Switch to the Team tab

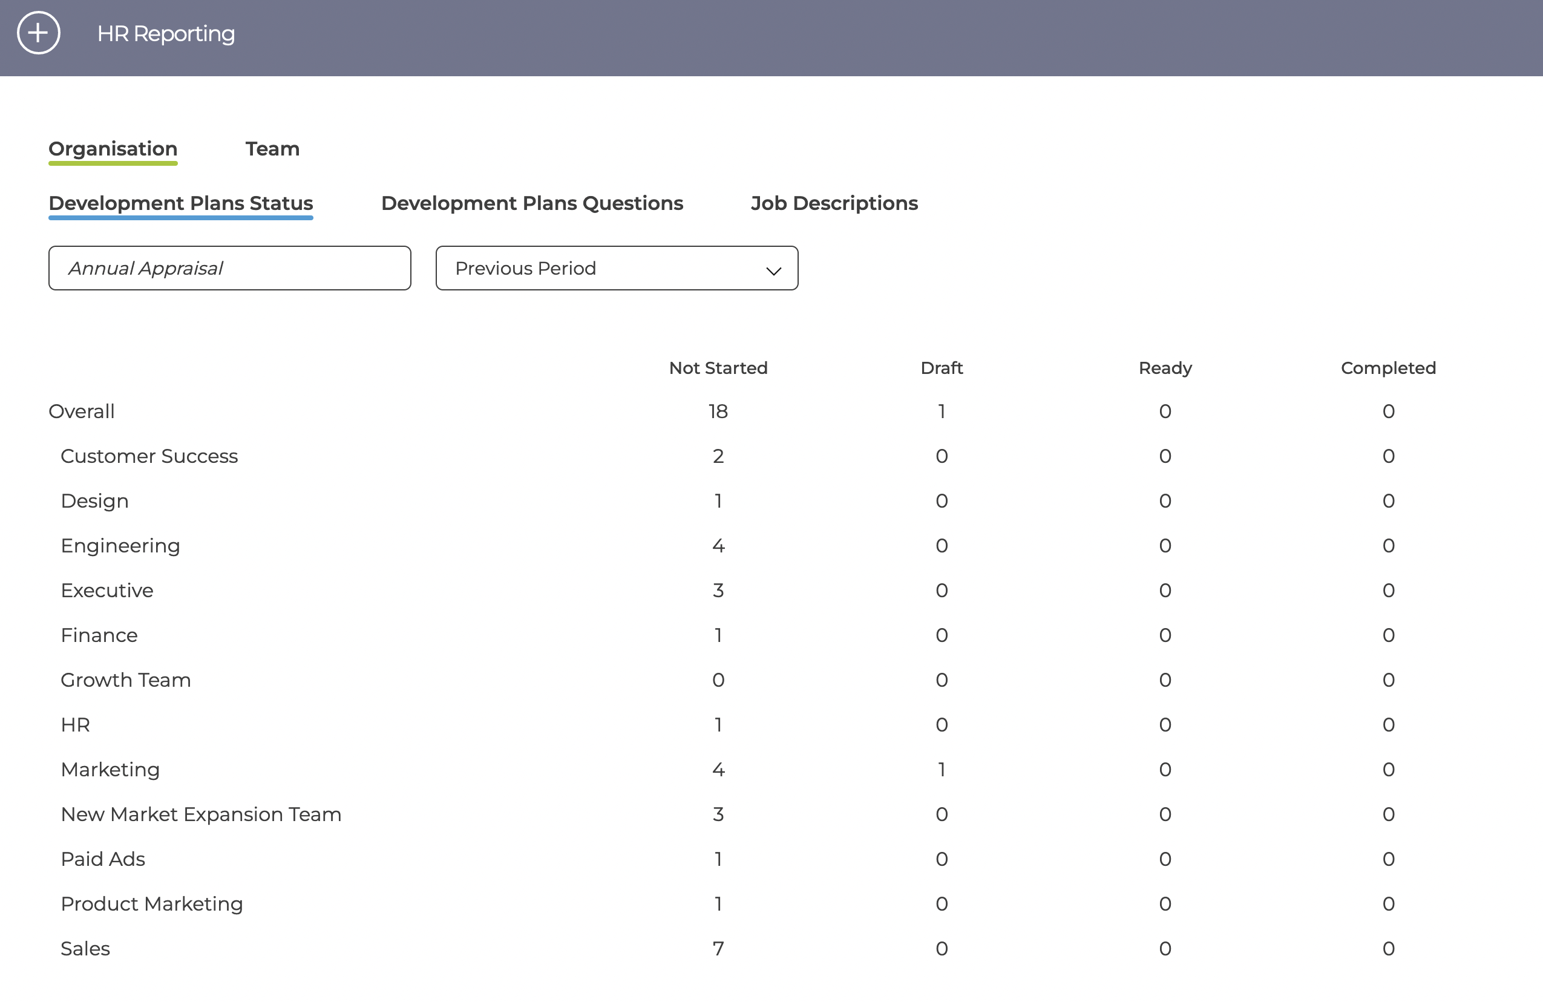coord(272,149)
